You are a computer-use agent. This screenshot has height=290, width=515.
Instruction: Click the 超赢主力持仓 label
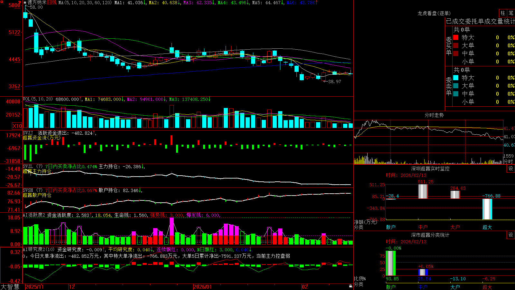point(37,171)
